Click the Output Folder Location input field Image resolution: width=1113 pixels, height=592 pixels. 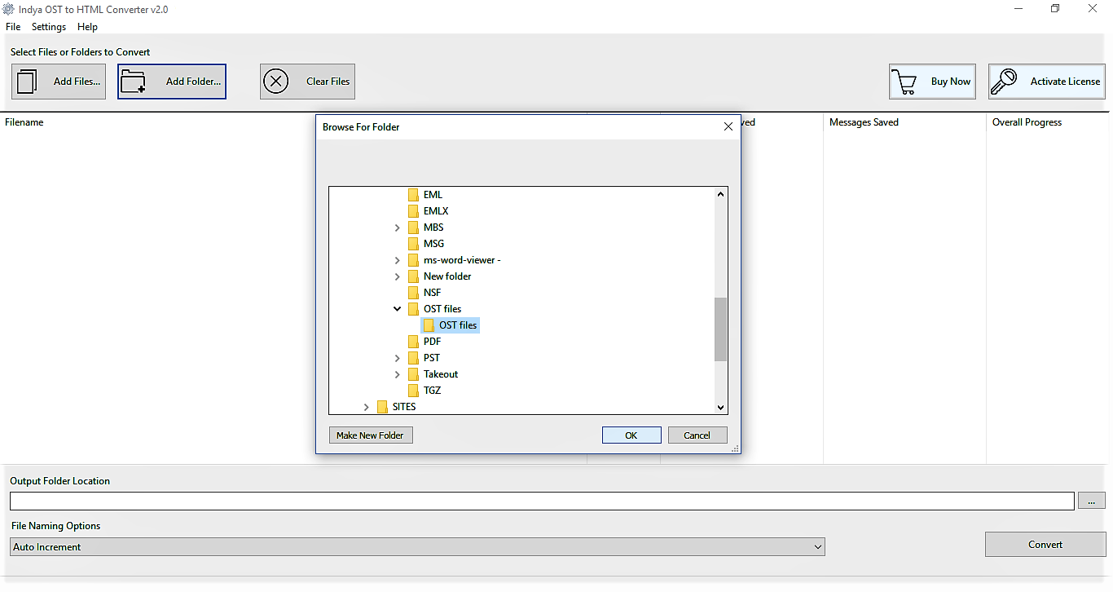click(x=542, y=501)
